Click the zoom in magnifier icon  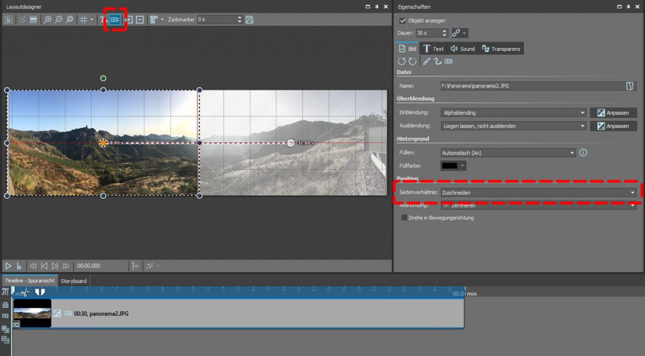click(48, 20)
